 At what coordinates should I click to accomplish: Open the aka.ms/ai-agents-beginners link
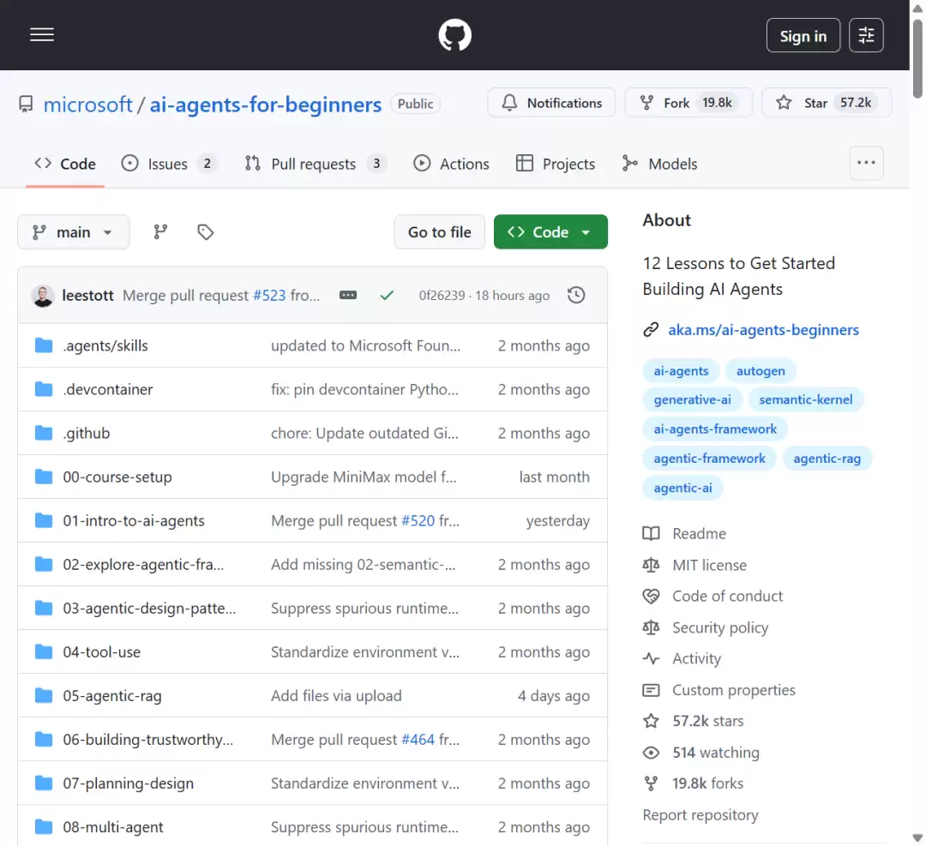[763, 329]
